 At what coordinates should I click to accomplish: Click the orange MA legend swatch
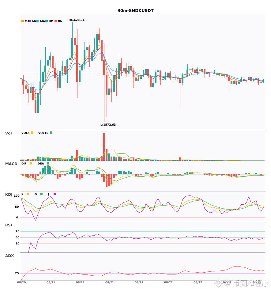click(x=23, y=21)
